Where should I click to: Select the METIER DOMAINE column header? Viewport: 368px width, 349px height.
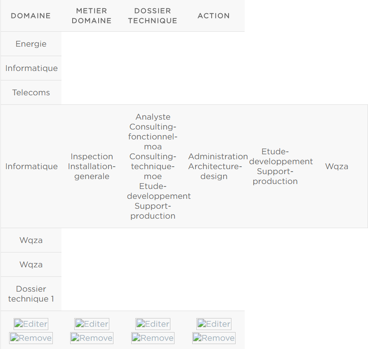92,16
